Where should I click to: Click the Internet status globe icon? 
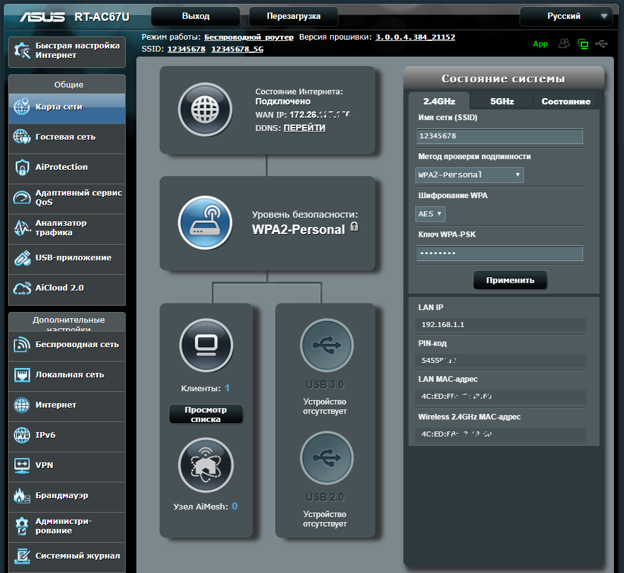(x=205, y=109)
